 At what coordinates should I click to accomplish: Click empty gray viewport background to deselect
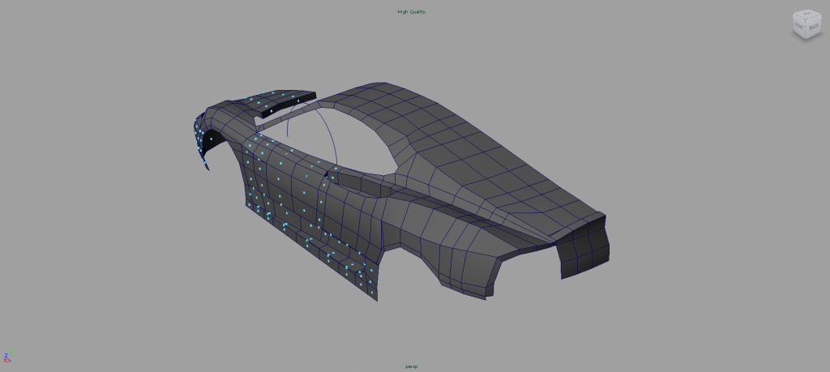122,284
